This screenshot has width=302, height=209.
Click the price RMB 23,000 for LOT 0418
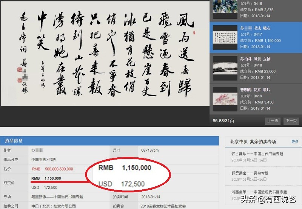(x=265, y=71)
